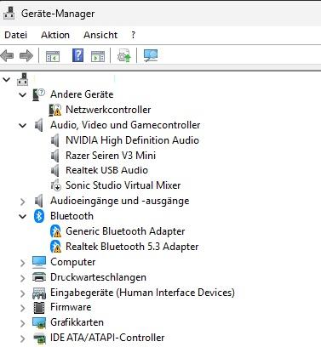Screen dimensions: 321x347
Task: Click the Back arrow toolbar icon
Action: pos(7,55)
